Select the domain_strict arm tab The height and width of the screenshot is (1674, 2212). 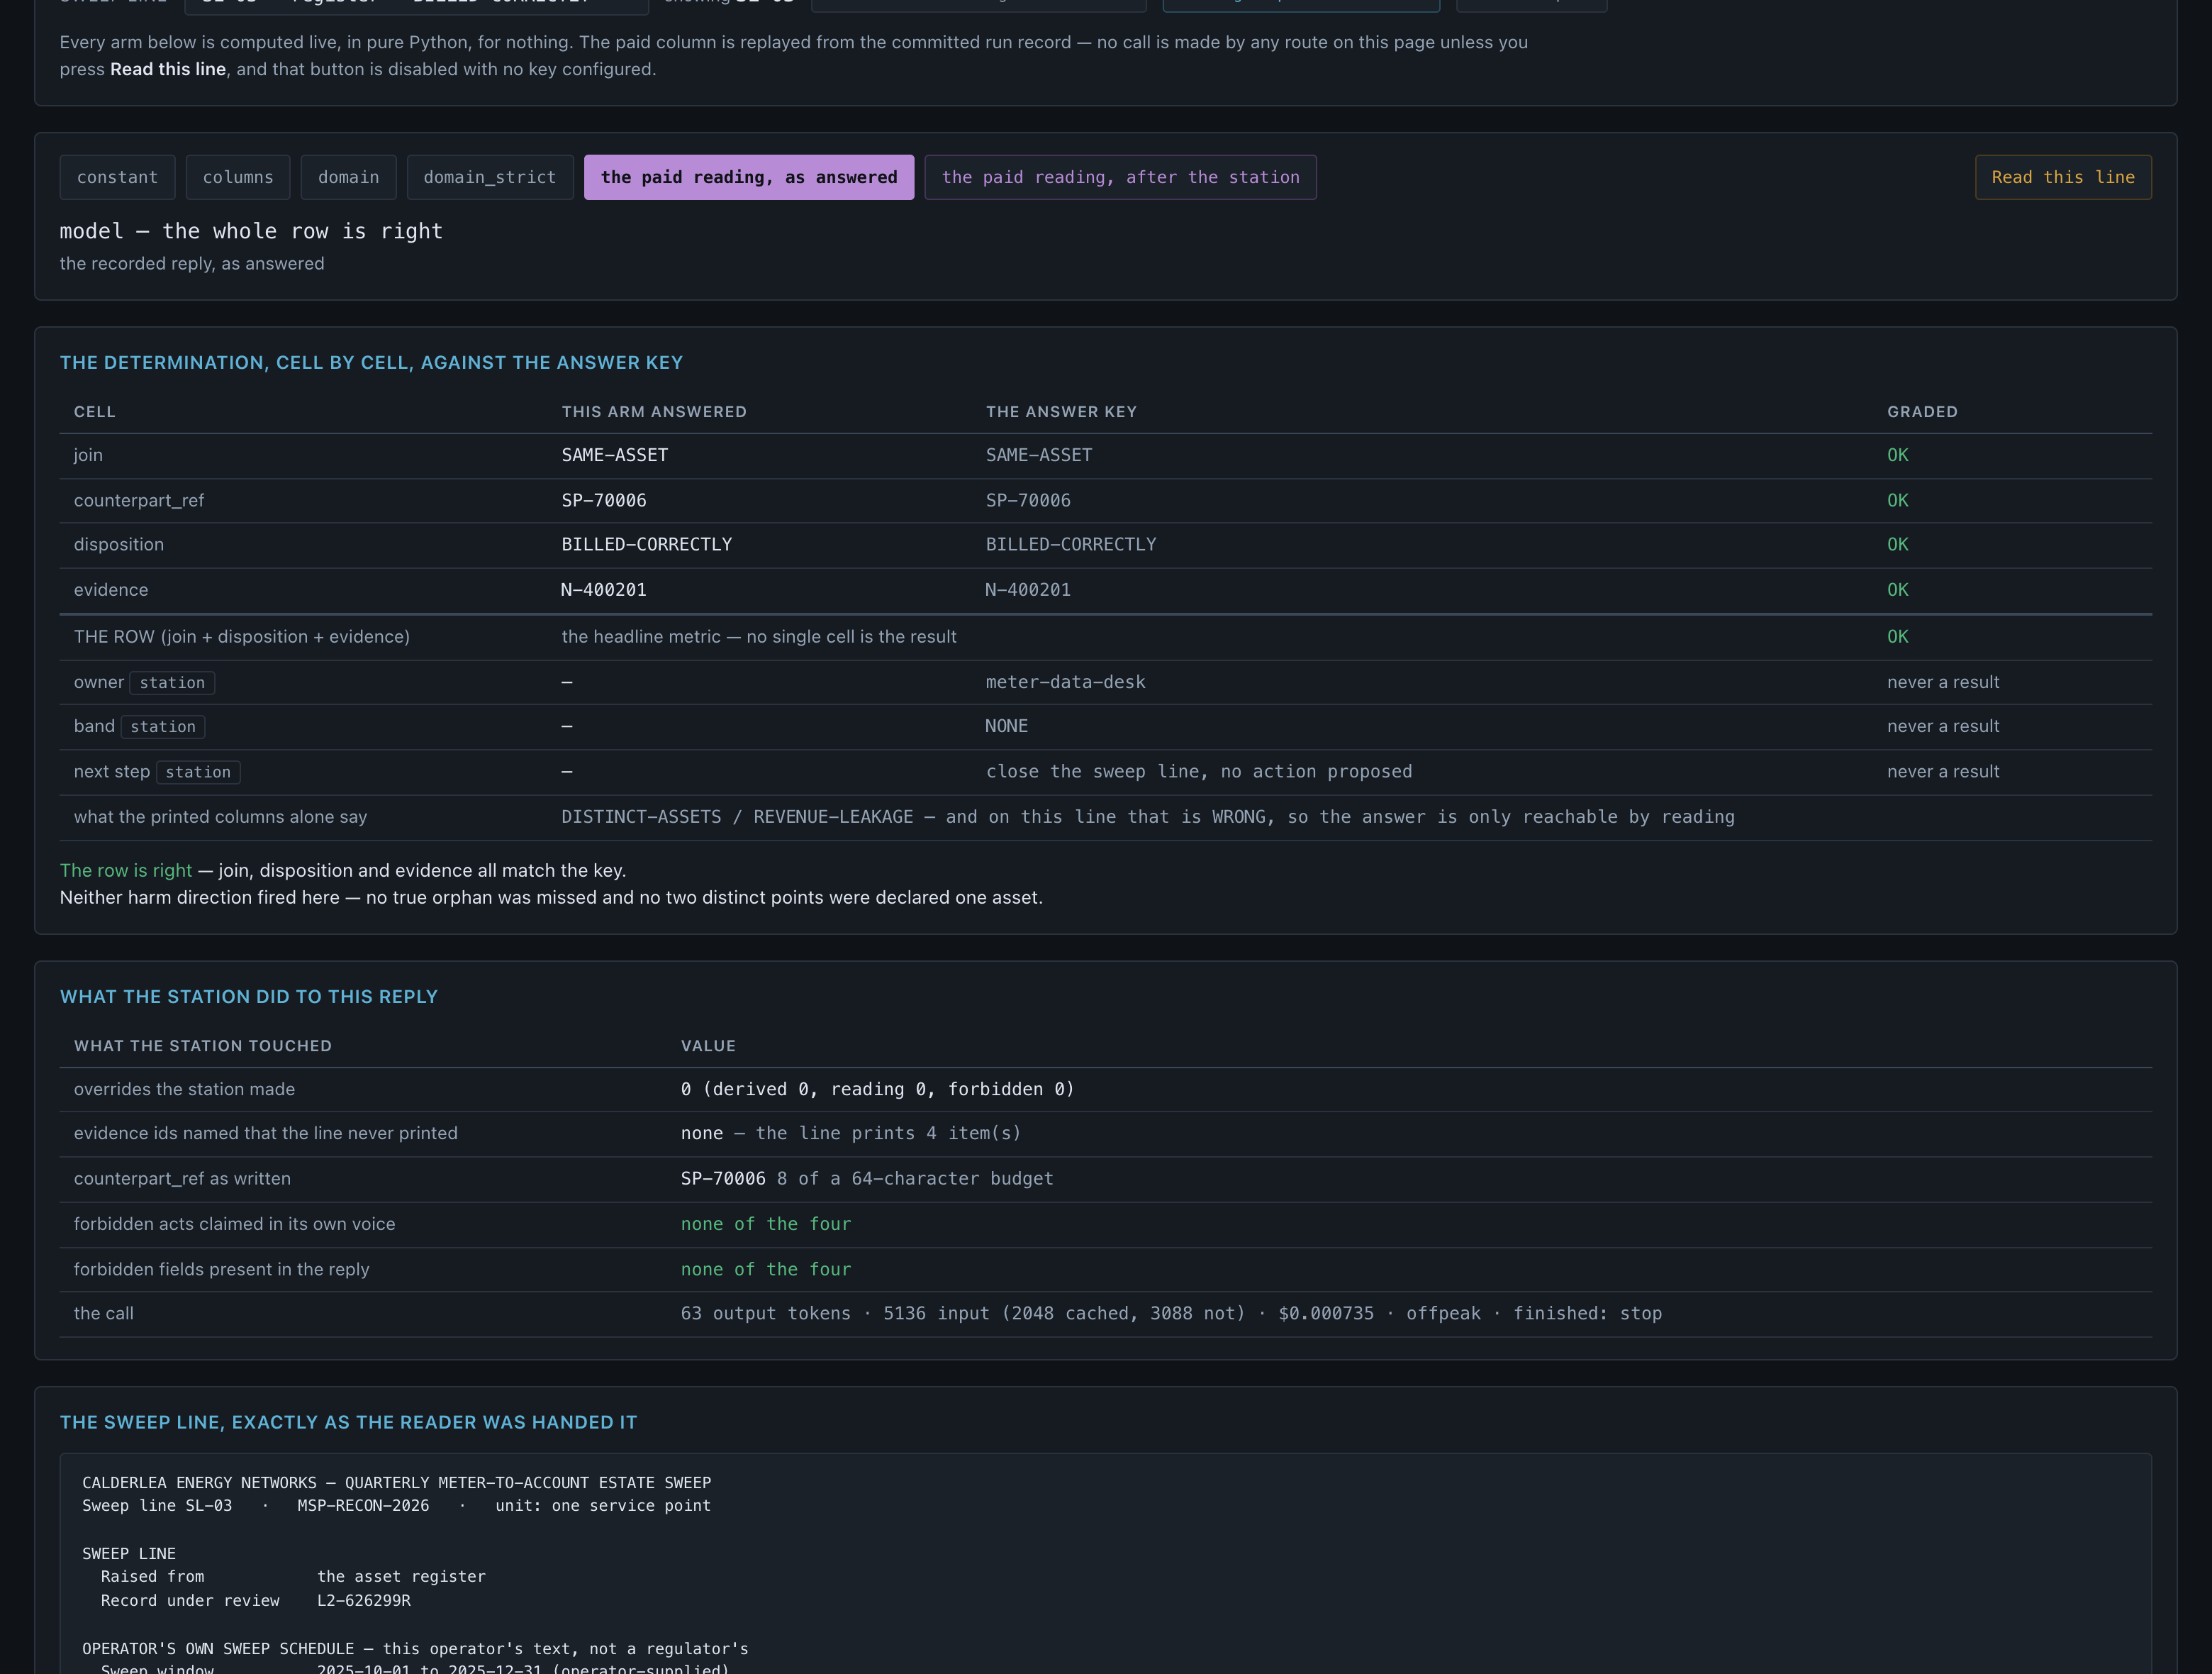[490, 177]
